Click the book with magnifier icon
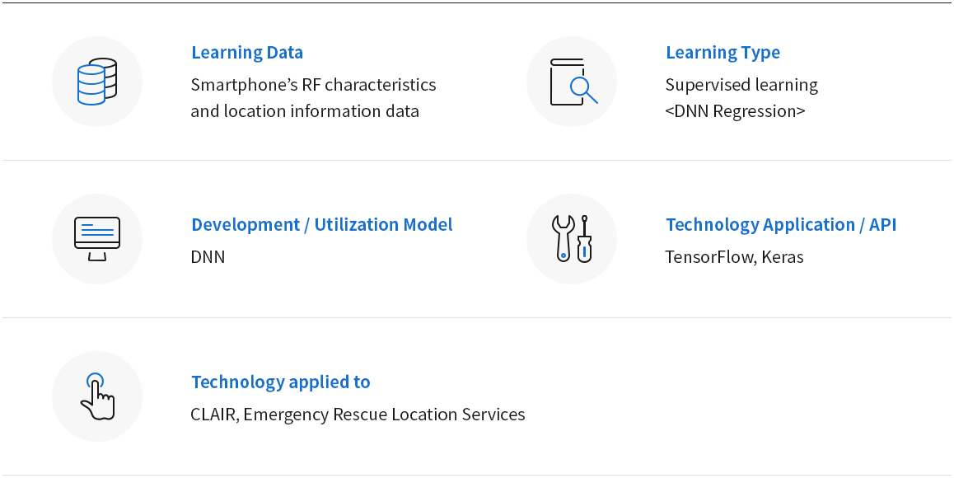The height and width of the screenshot is (478, 954). tap(573, 82)
